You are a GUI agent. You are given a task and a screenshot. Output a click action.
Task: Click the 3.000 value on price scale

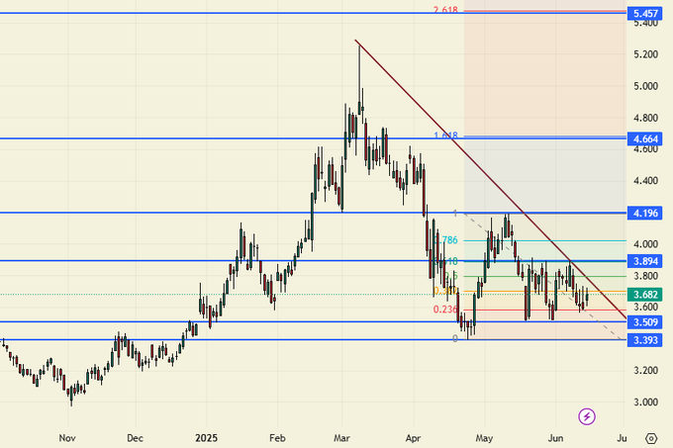645,403
